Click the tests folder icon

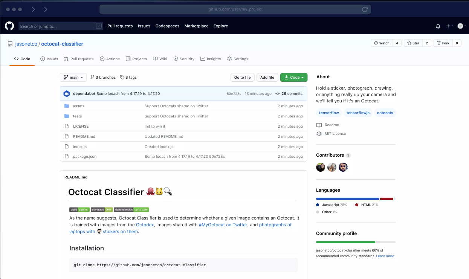[67, 116]
